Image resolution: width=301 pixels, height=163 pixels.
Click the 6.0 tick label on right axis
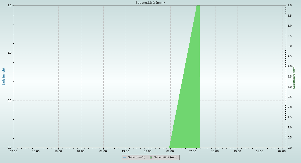[289, 26]
